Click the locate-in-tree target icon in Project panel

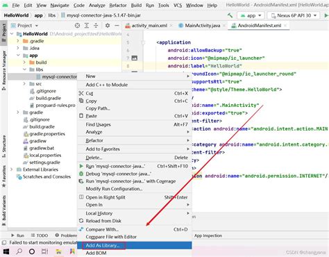pos(77,26)
